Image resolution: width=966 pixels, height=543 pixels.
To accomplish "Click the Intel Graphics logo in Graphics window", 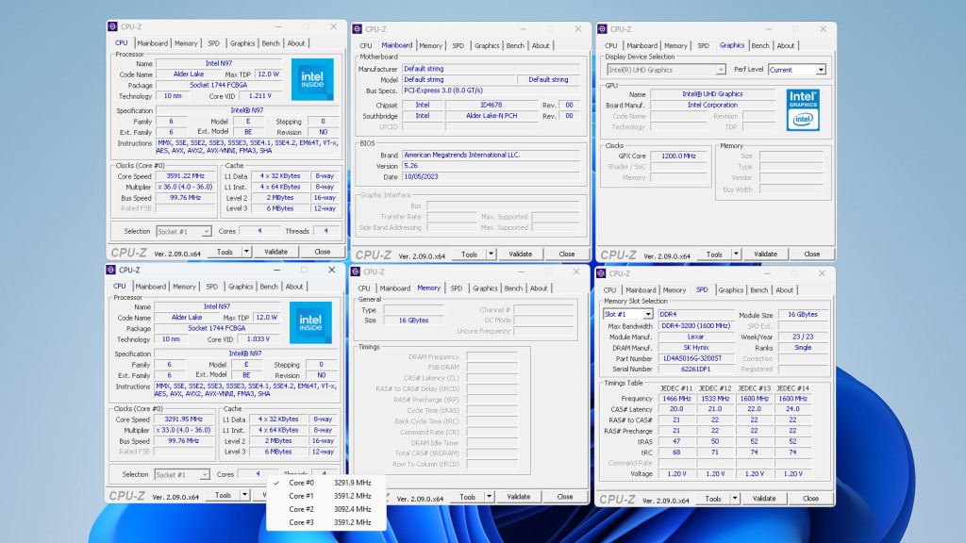I will [x=803, y=109].
